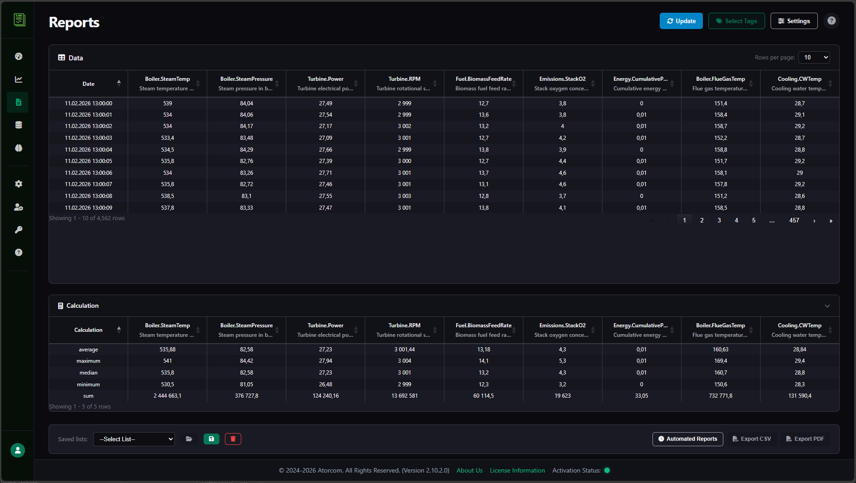
Task: Open the dashboard gauge icon in sidebar
Action: (x=18, y=56)
